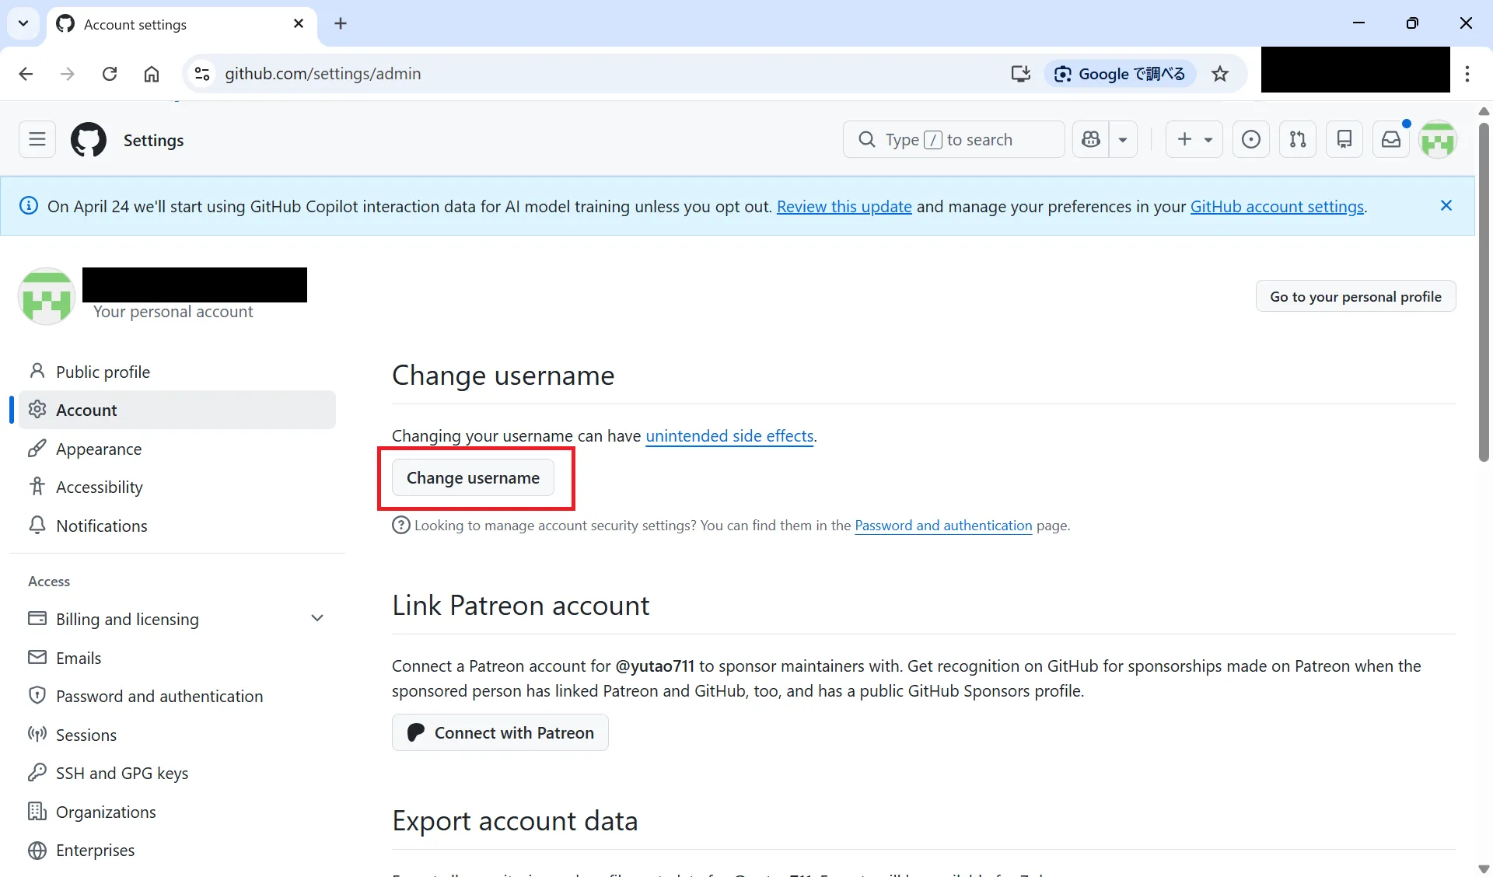
Task: Click the Change username button
Action: (x=473, y=478)
